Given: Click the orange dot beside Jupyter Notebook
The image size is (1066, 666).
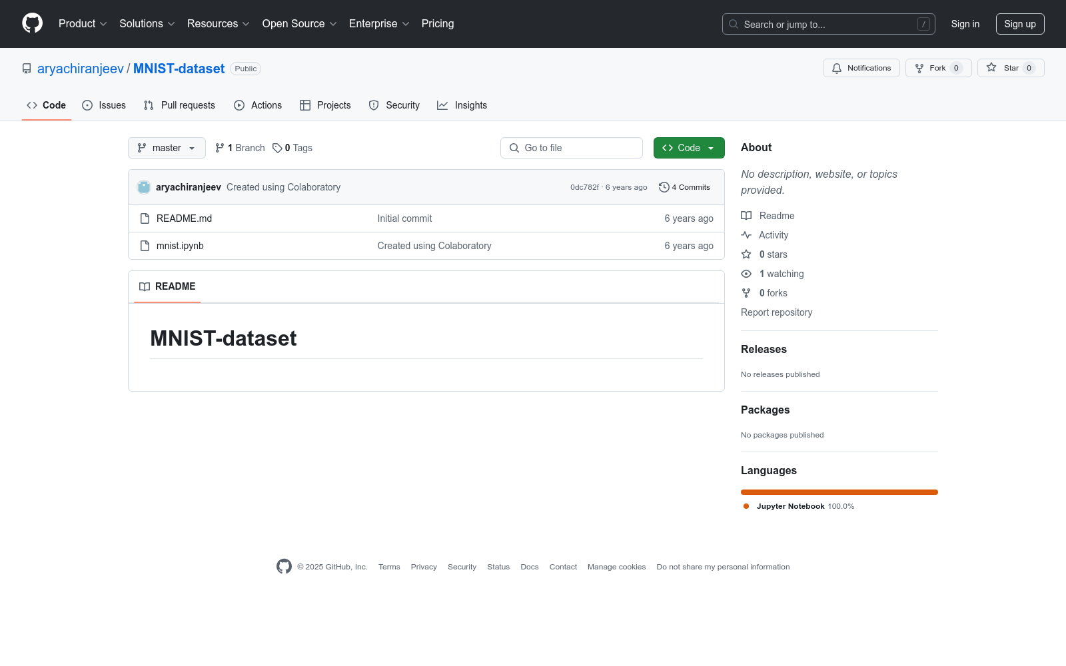Looking at the screenshot, I should click(x=746, y=506).
